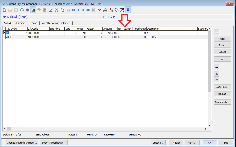This screenshot has width=236, height=147.
Task: Open file using the folder icon
Action: 10,10
